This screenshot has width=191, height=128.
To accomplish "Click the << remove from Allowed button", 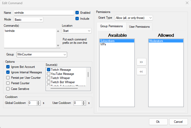I will 141,72.
